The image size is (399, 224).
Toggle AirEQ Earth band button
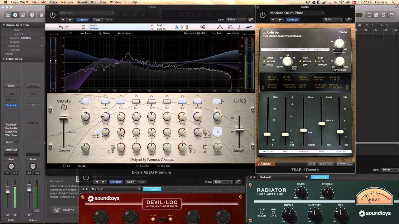85,101
